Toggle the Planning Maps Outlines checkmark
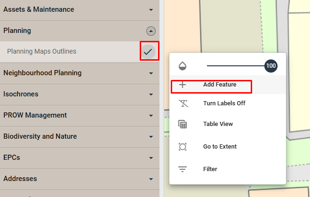This screenshot has width=310, height=197. [149, 52]
